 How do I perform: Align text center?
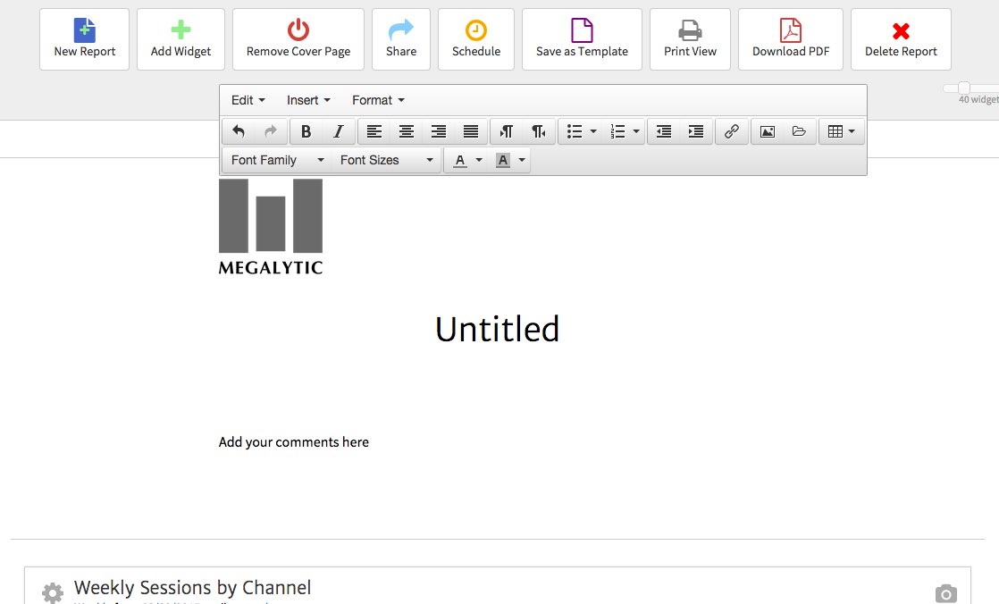(407, 131)
